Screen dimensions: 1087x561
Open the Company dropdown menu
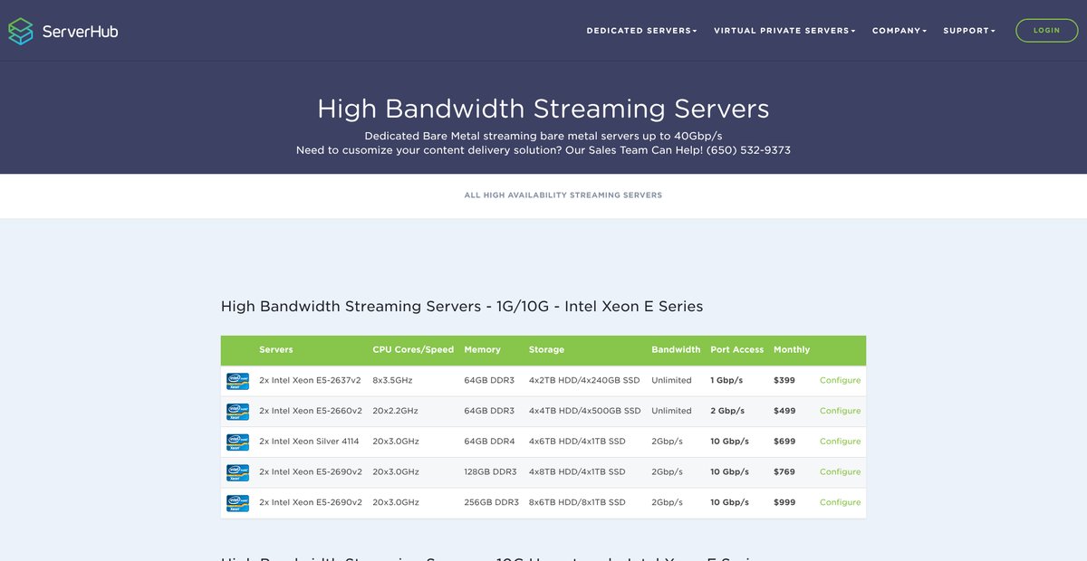point(899,31)
